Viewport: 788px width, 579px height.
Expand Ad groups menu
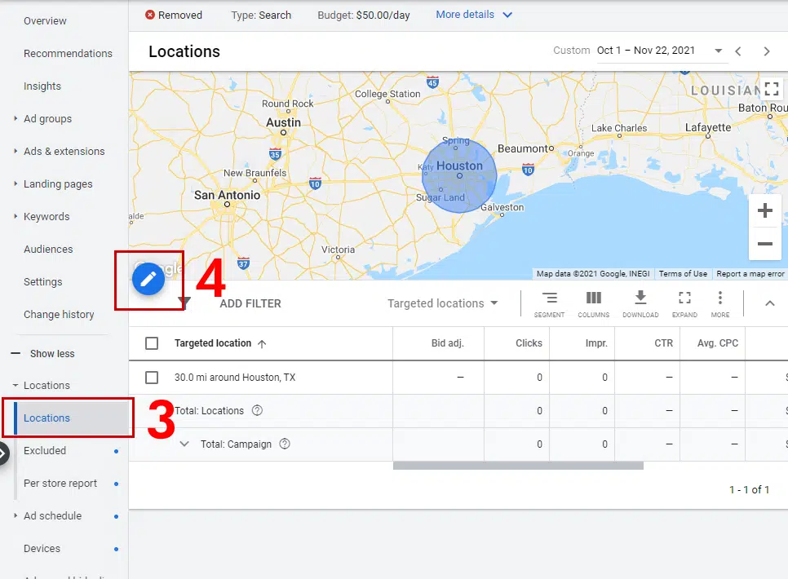pyautogui.click(x=15, y=118)
